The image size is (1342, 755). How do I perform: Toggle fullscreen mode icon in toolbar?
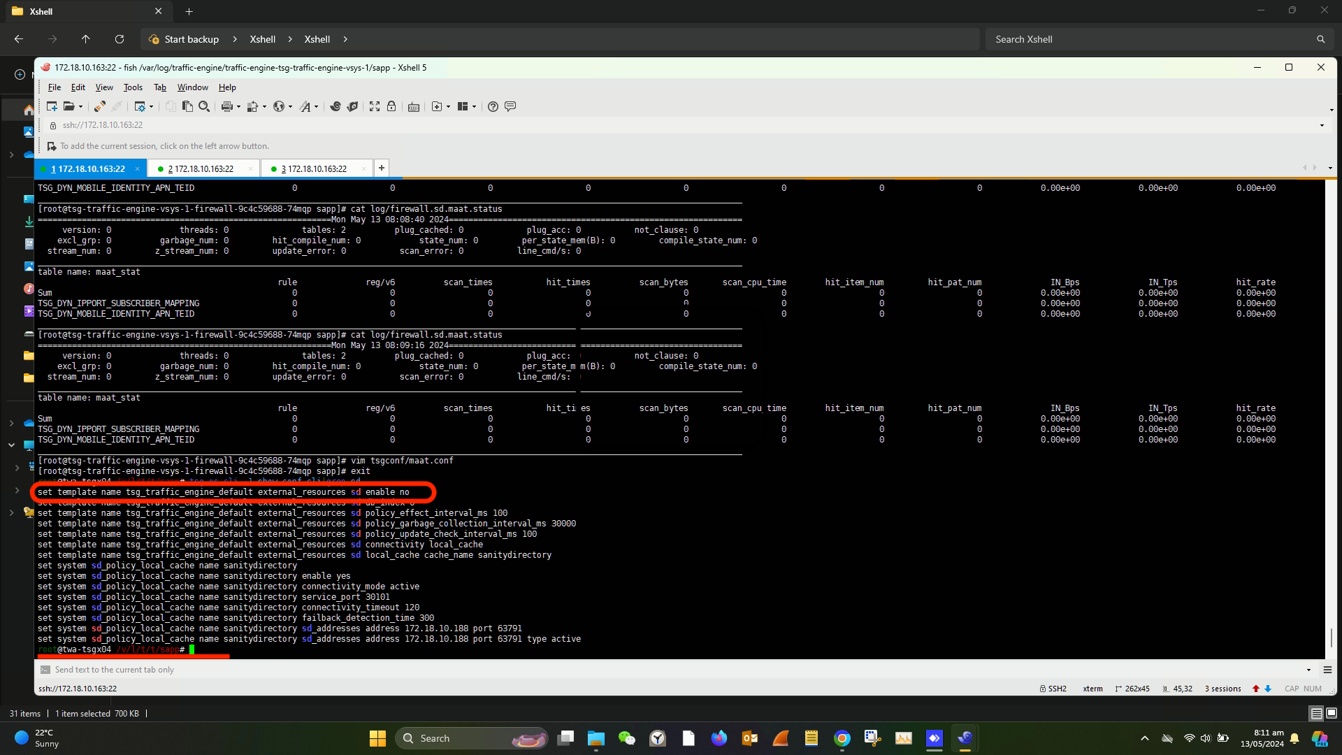pyautogui.click(x=375, y=106)
